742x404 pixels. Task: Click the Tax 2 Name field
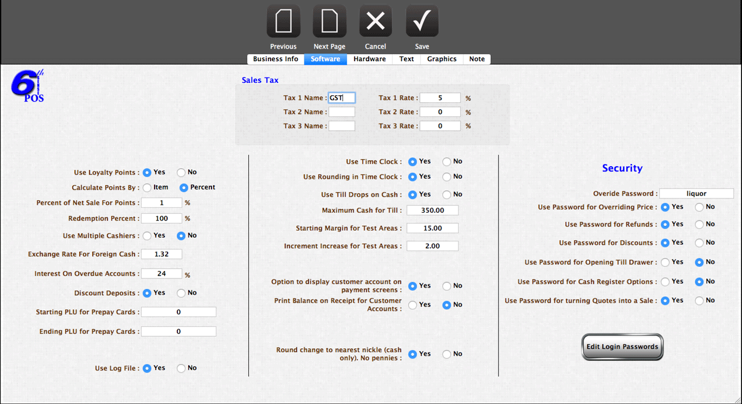click(342, 112)
